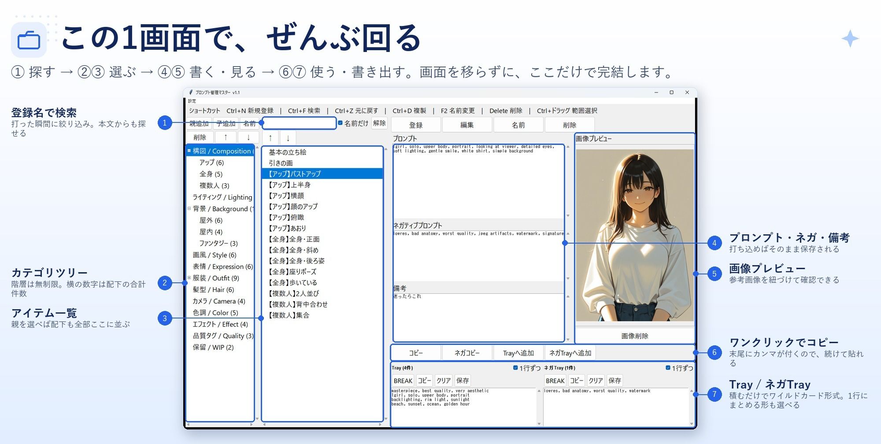Select ファンタジー (3) in category tree

click(218, 243)
